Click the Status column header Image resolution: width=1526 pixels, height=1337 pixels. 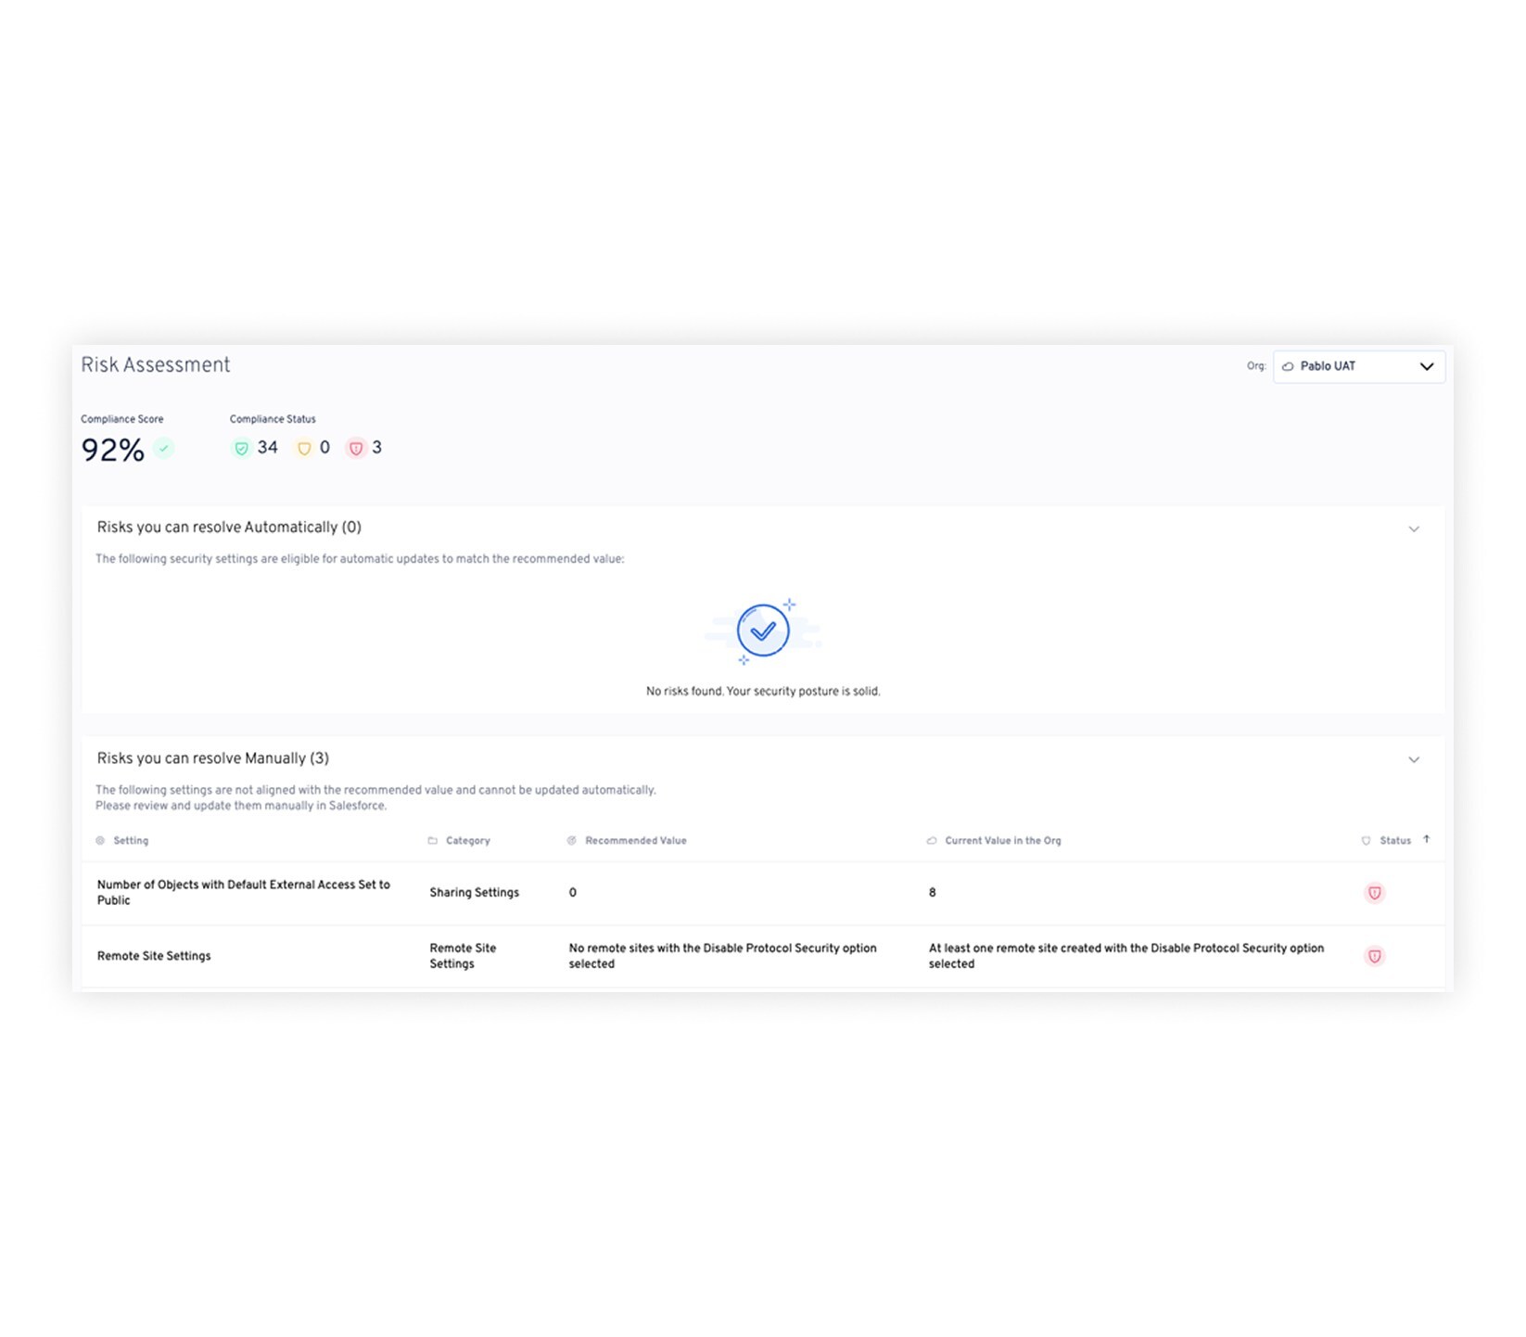click(1394, 841)
